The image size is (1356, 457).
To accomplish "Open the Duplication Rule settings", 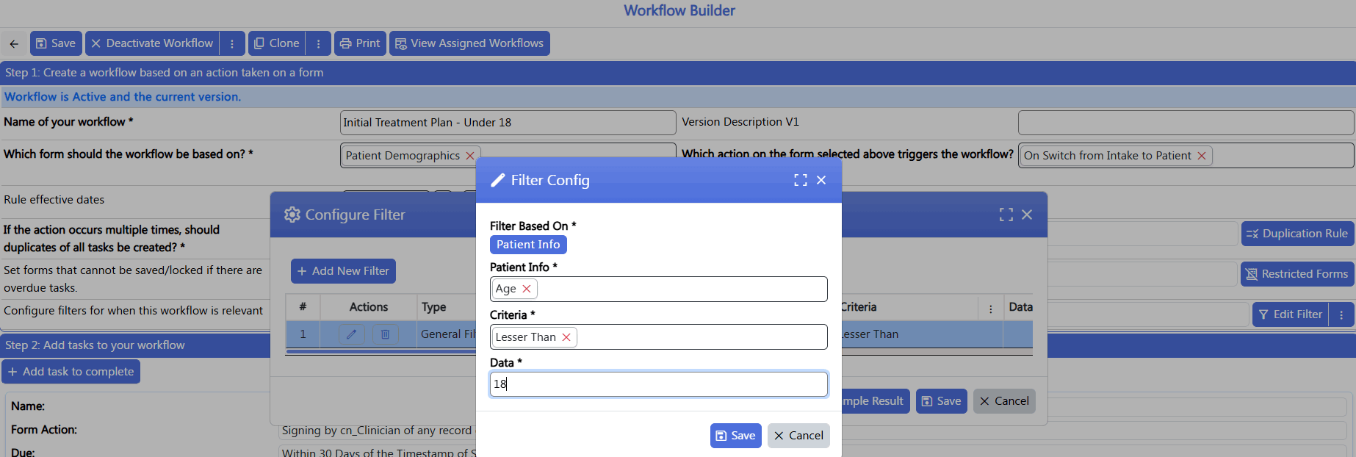I will (x=1297, y=234).
